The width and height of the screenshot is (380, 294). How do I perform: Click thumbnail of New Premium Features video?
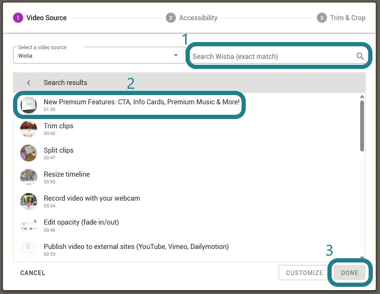coord(29,105)
